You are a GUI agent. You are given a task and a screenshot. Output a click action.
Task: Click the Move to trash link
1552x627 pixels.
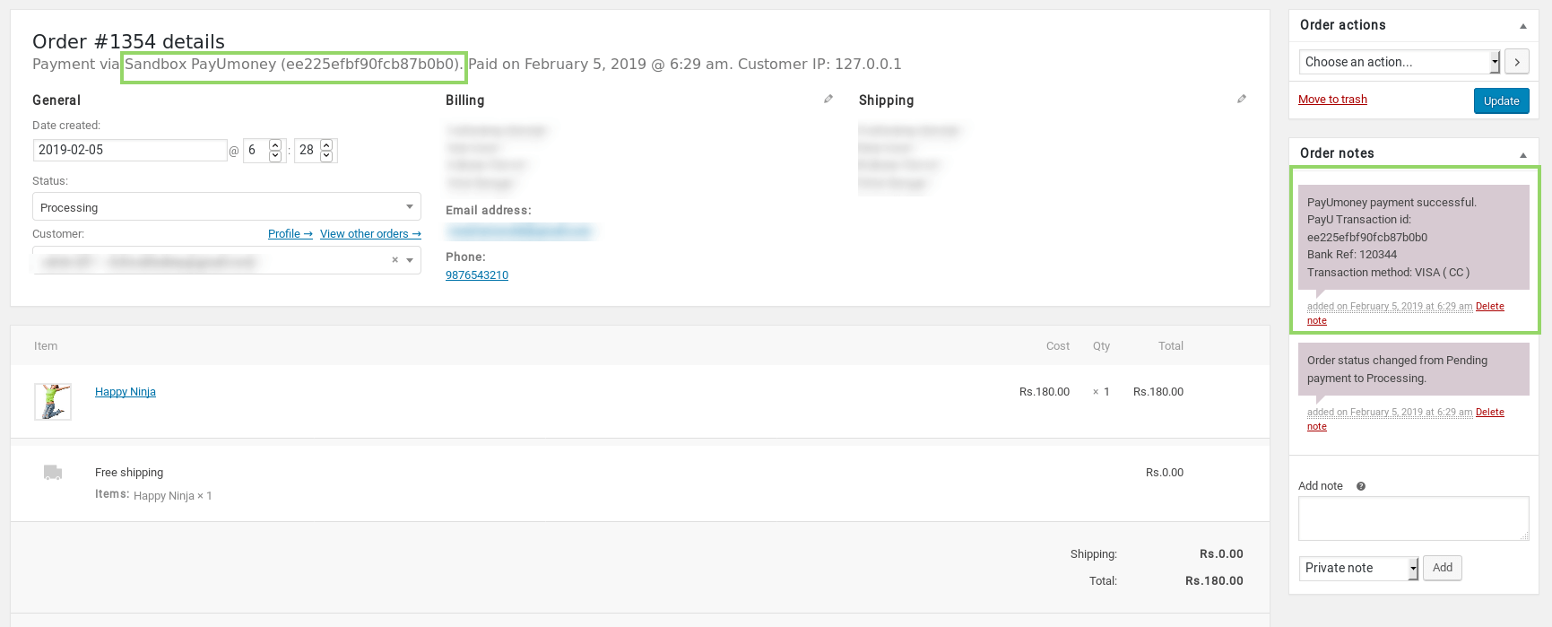tap(1332, 100)
